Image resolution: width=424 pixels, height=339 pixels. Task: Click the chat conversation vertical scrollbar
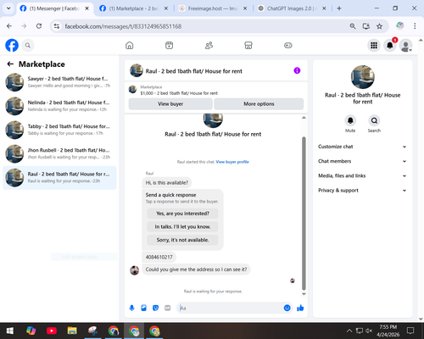[x=304, y=214]
